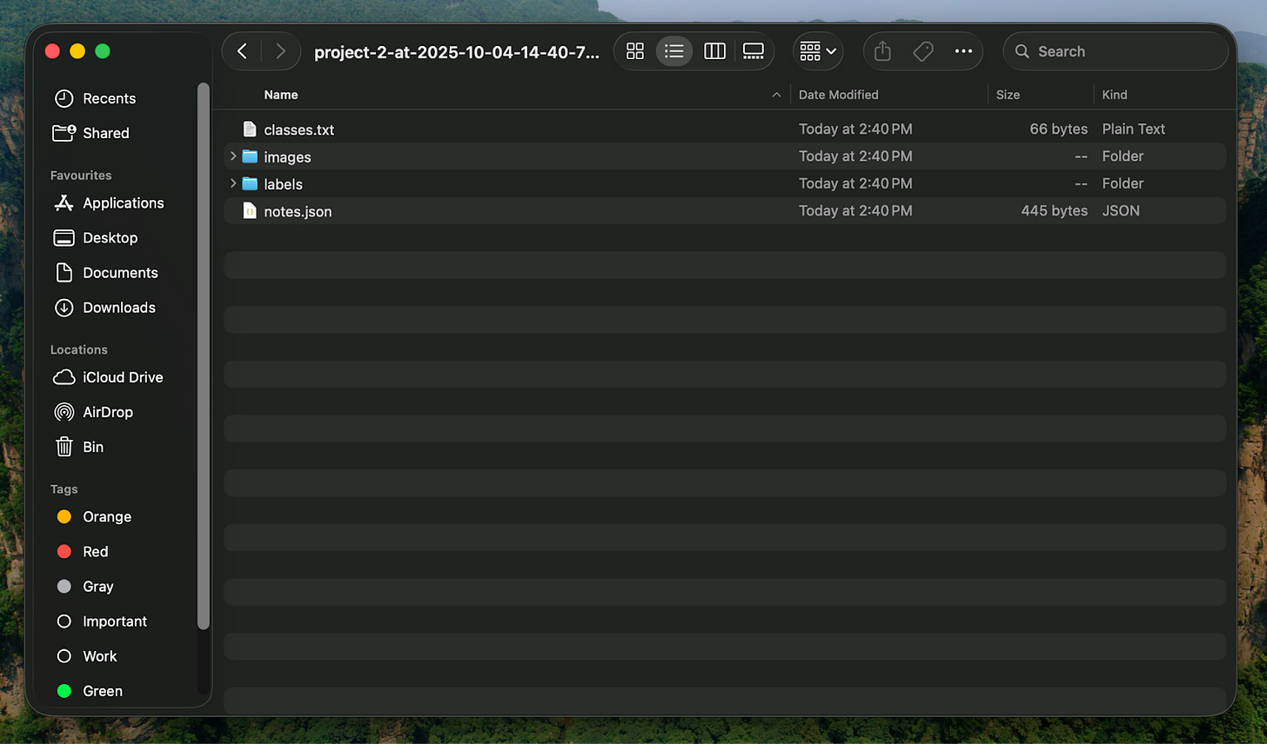This screenshot has width=1267, height=744.
Task: Open the Group By dropdown
Action: pyautogui.click(x=818, y=51)
